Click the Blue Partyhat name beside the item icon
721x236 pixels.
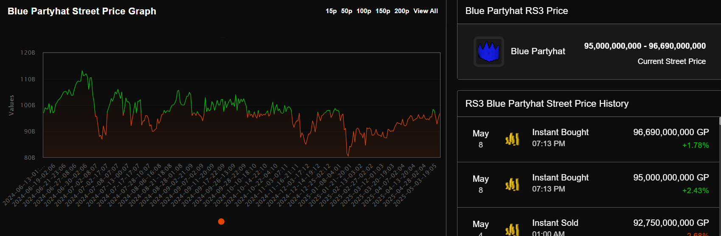pyautogui.click(x=538, y=51)
